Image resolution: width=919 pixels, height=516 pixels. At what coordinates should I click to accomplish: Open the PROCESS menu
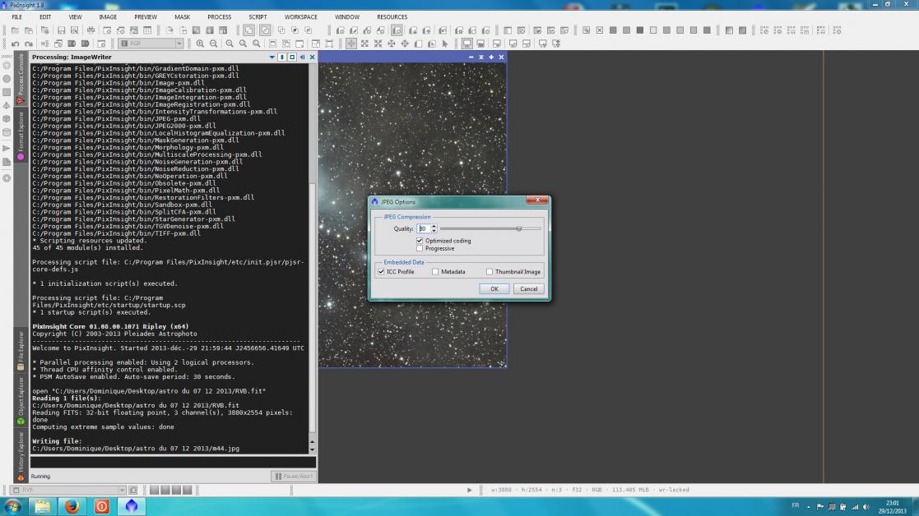[219, 17]
